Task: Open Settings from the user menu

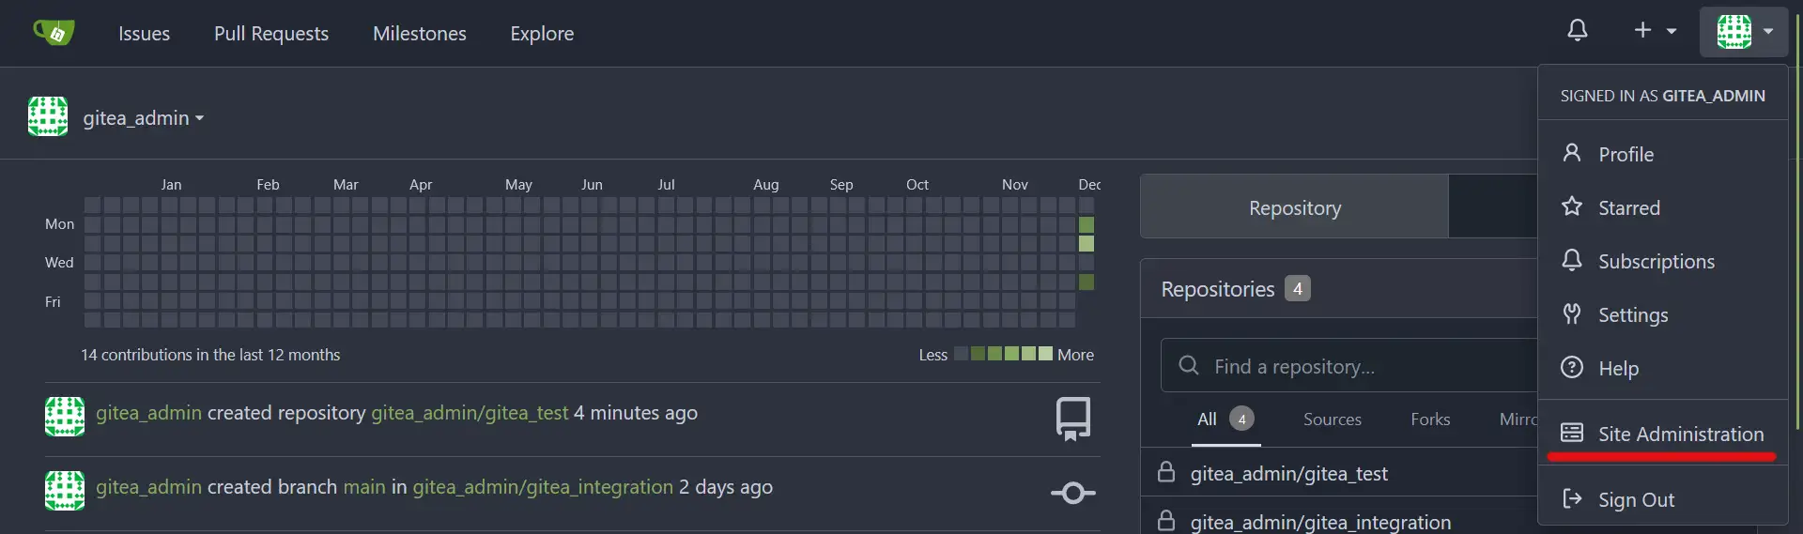Action: 1662,314
